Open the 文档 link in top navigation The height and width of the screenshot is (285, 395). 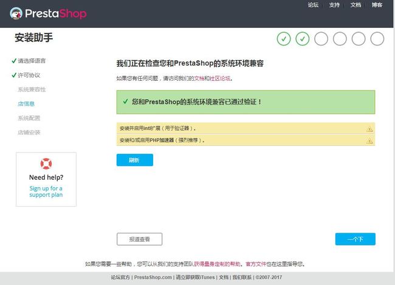click(355, 5)
